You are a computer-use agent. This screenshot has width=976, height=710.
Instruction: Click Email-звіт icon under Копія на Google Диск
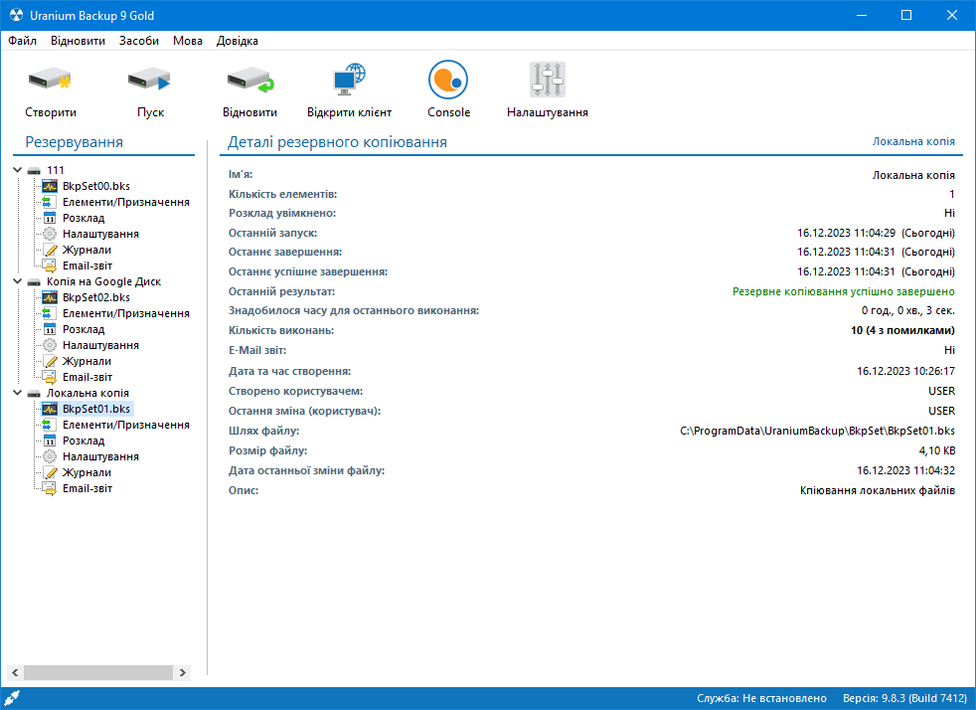pyautogui.click(x=50, y=377)
